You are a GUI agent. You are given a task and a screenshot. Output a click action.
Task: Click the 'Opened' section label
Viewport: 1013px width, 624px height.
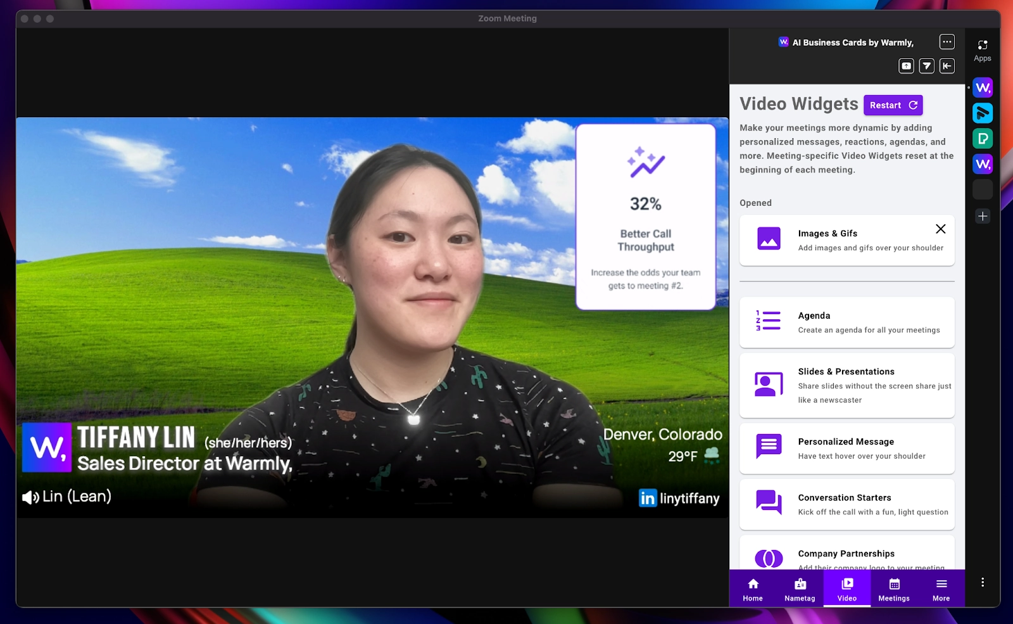pyautogui.click(x=755, y=203)
